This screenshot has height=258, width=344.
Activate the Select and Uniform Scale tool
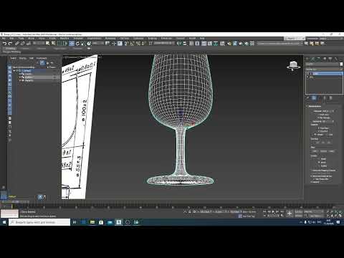point(83,44)
